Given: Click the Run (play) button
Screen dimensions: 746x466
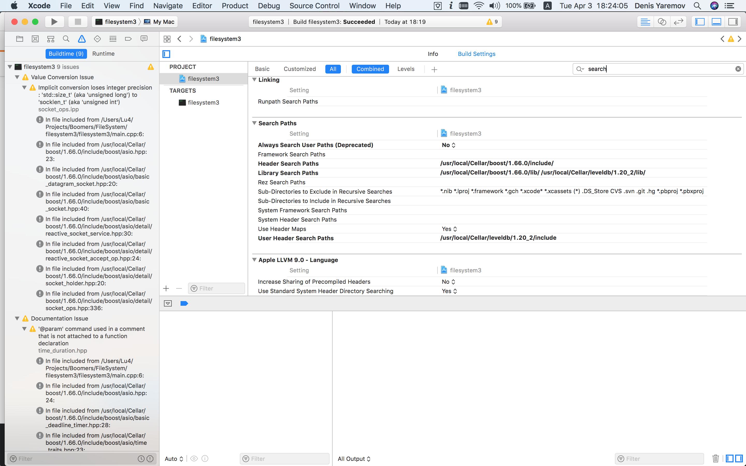Looking at the screenshot, I should (x=54, y=21).
